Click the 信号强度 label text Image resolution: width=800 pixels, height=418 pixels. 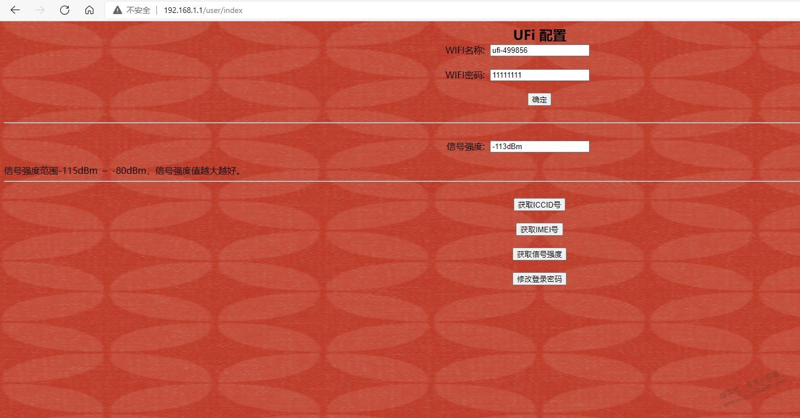(466, 146)
